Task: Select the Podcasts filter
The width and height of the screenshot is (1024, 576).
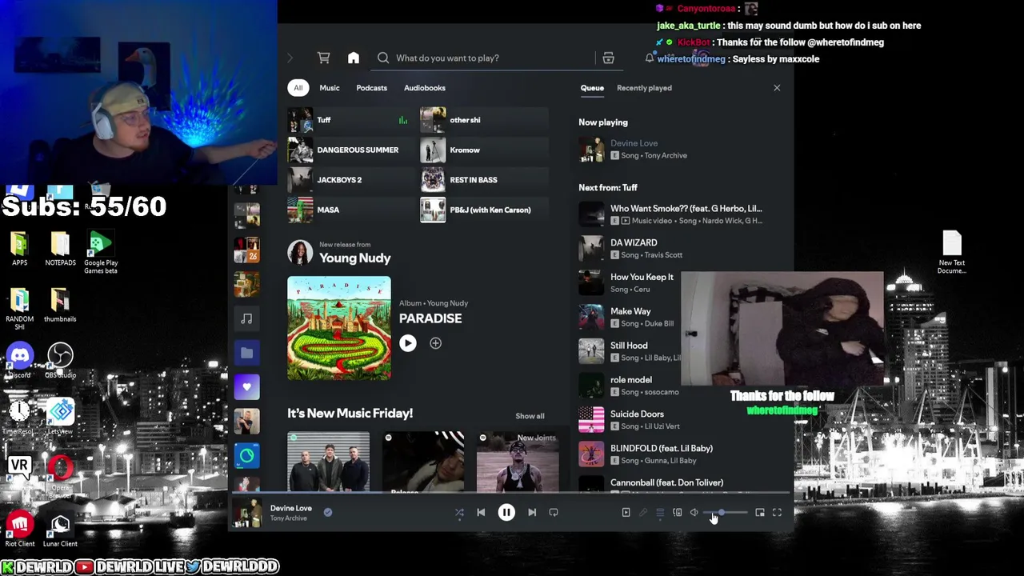Action: pos(371,88)
